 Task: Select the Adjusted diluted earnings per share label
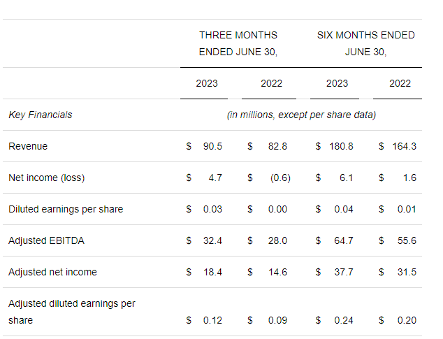coord(71,312)
